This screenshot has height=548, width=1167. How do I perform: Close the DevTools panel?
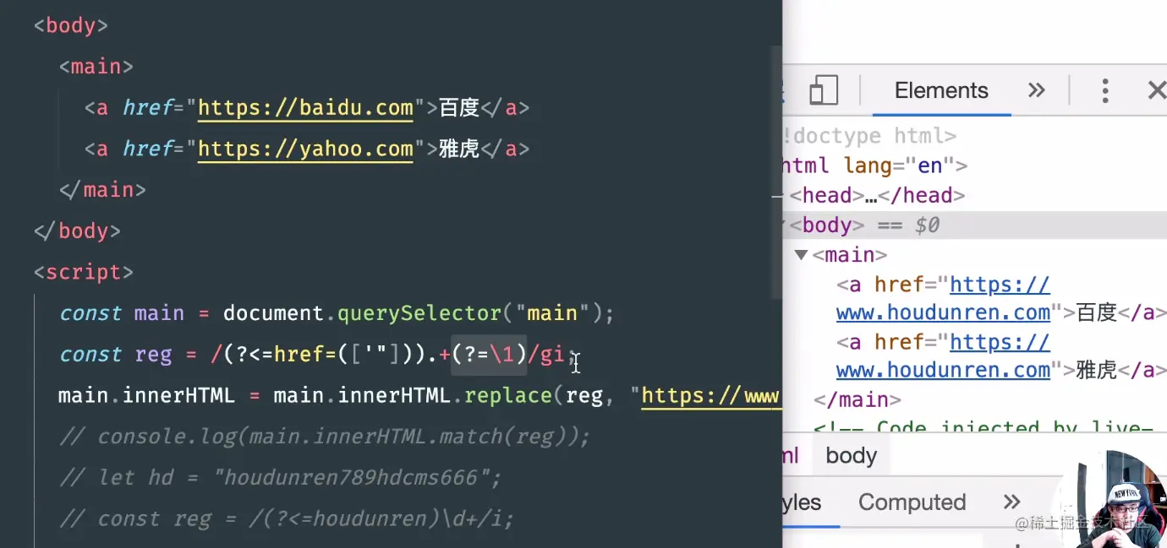pyautogui.click(x=1156, y=90)
